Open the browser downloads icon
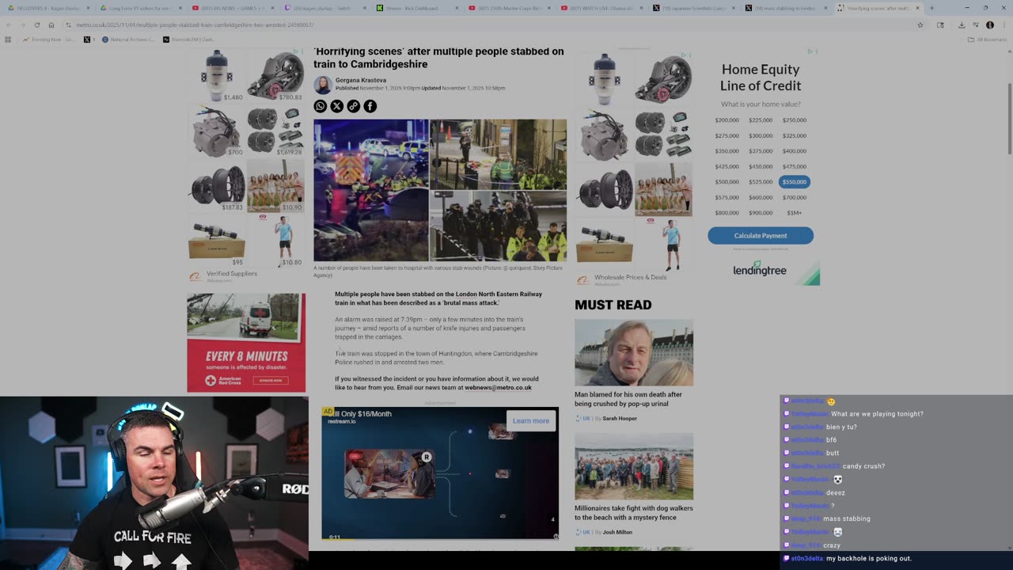 coord(962,25)
